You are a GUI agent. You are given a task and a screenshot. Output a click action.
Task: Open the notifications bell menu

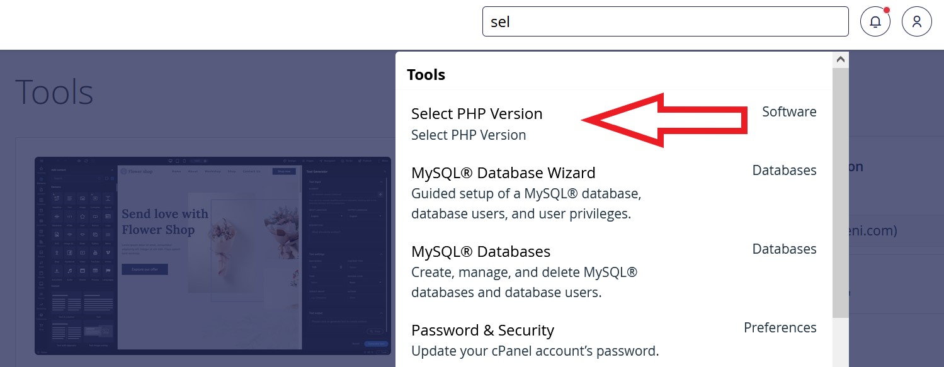pyautogui.click(x=875, y=21)
